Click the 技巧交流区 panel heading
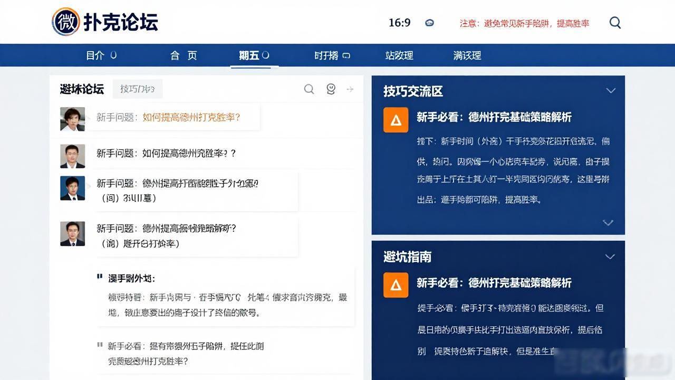This screenshot has width=675, height=380. pos(413,91)
